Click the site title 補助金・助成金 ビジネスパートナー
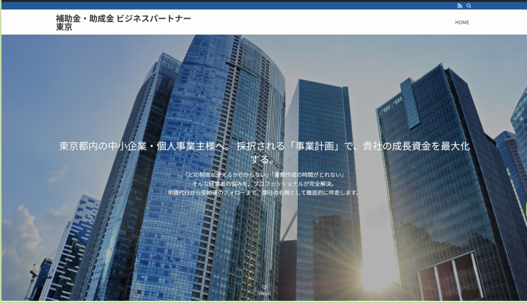This screenshot has width=527, height=303. tap(124, 19)
